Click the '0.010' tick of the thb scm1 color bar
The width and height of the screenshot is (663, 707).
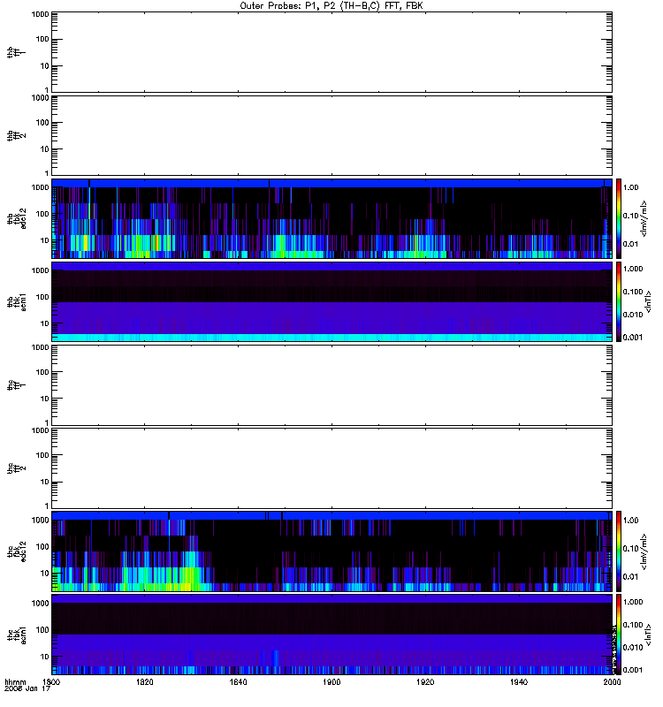(633, 315)
